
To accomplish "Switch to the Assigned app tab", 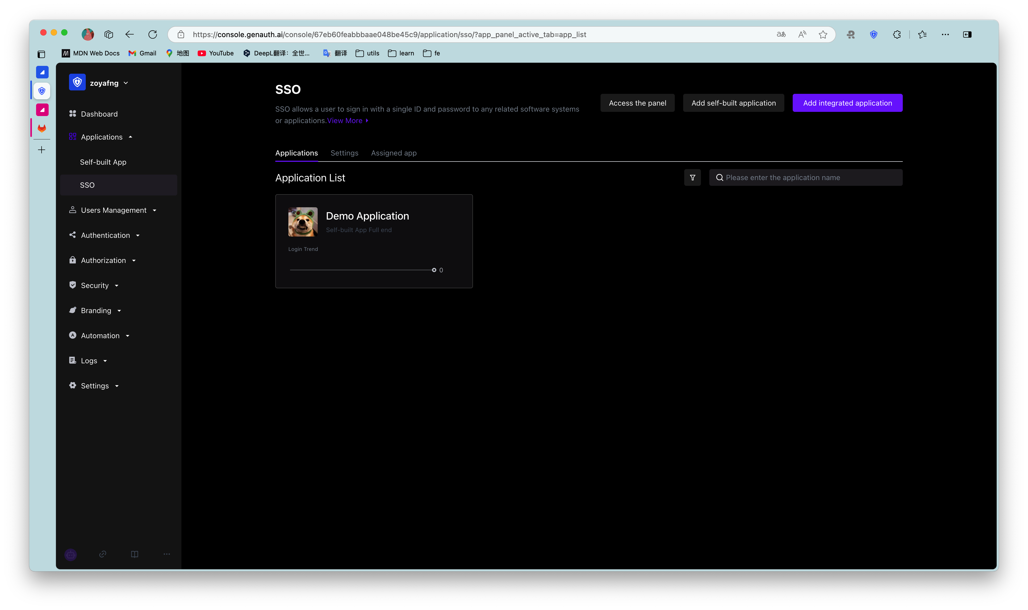I will pyautogui.click(x=393, y=153).
